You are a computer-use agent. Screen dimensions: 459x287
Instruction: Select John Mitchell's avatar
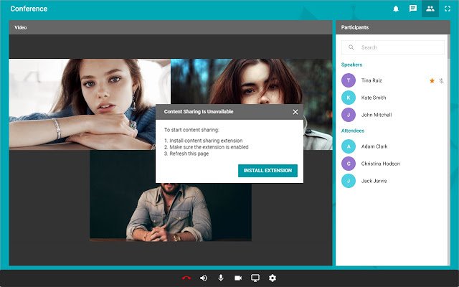(349, 115)
